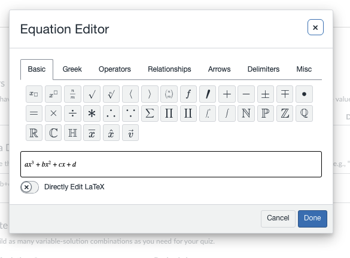
Task: Switch to the Misc tab
Action: [304, 69]
